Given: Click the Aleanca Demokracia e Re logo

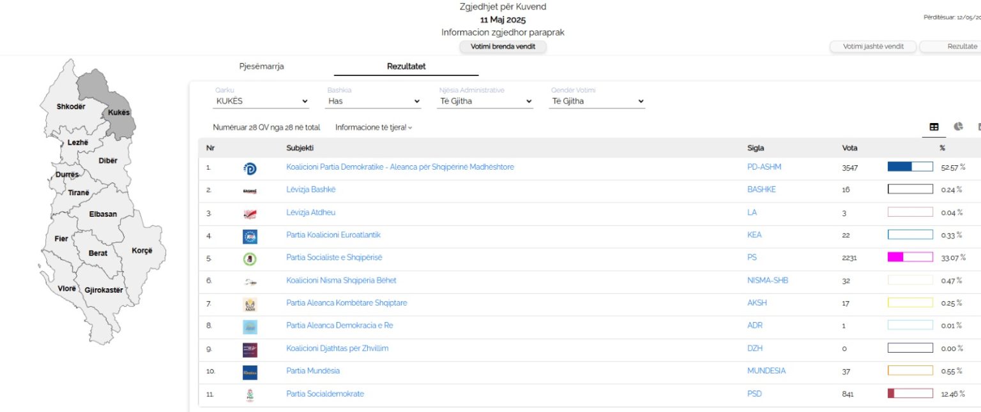Looking at the screenshot, I should click(250, 327).
